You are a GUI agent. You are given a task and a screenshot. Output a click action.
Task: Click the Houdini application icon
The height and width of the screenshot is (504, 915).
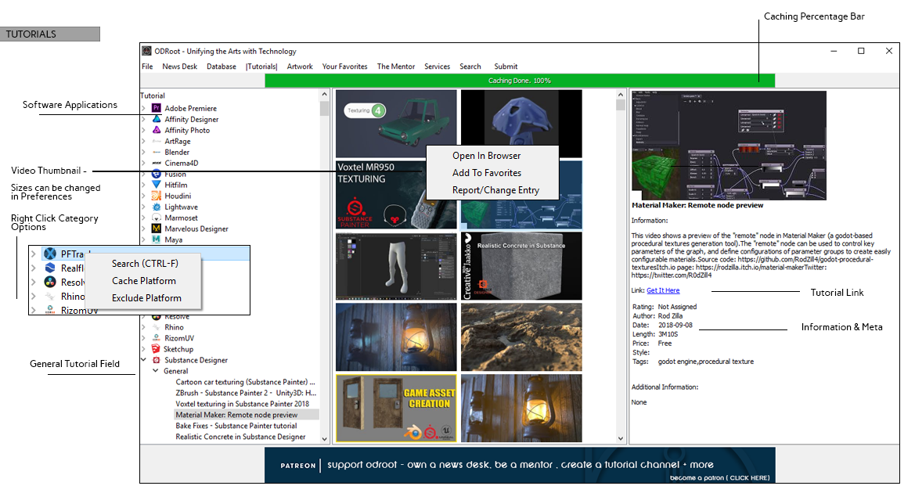coord(157,196)
